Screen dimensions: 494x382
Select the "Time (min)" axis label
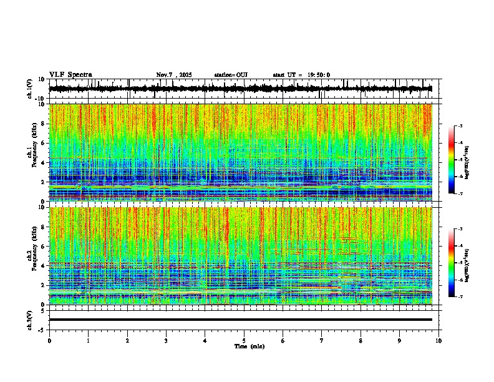(x=249, y=346)
